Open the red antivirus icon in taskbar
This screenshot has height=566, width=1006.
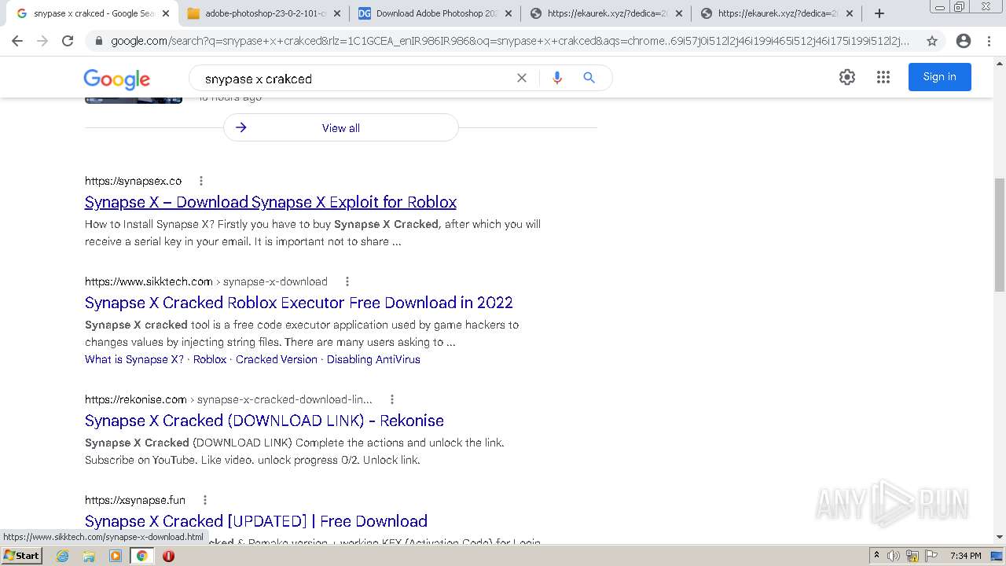tap(168, 556)
